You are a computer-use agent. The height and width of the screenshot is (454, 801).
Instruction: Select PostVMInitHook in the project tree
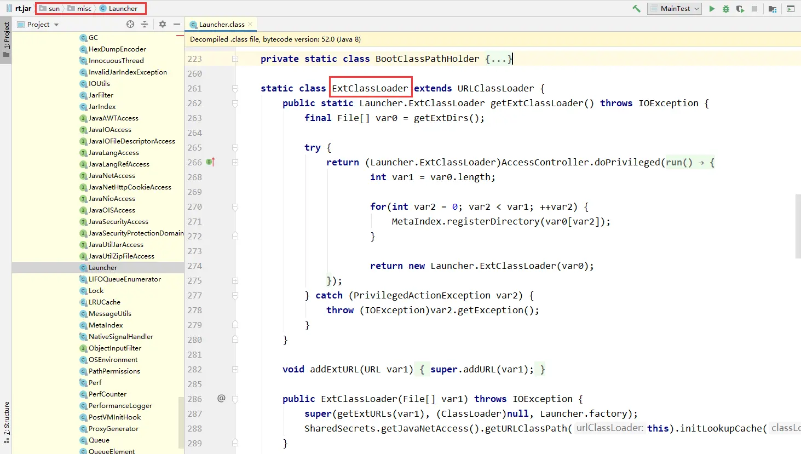click(115, 417)
